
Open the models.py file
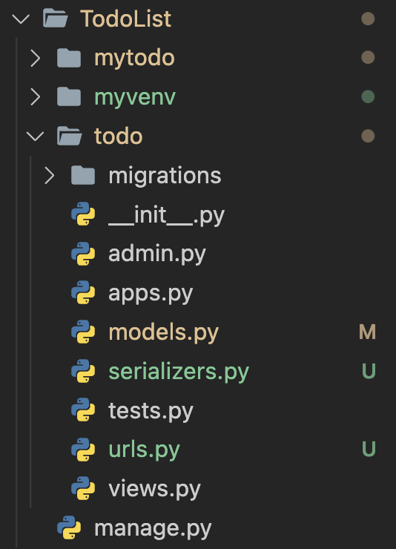pyautogui.click(x=164, y=332)
